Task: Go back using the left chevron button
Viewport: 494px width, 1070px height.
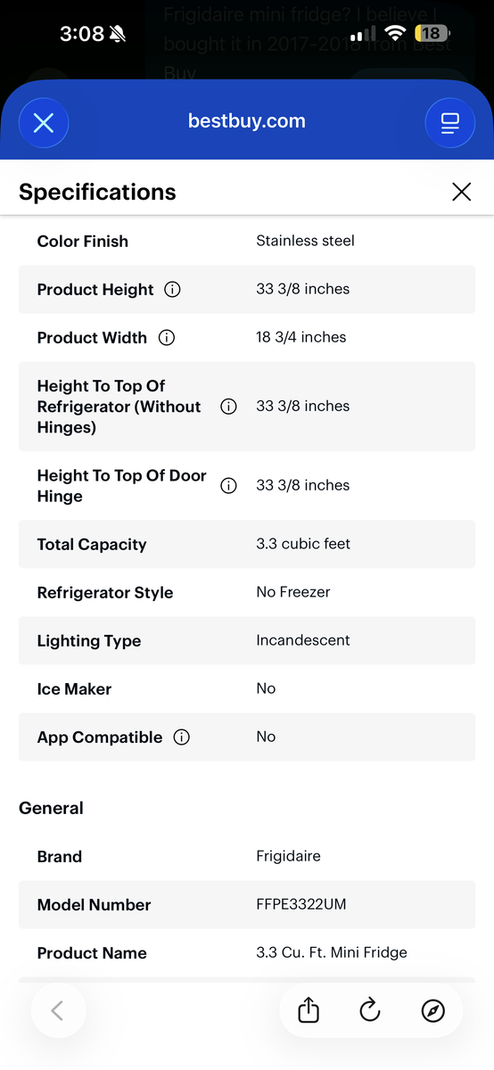Action: [x=58, y=1010]
